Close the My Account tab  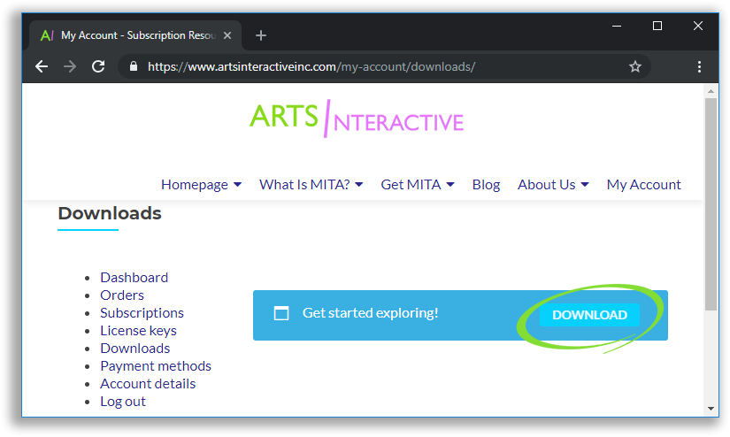pos(227,35)
